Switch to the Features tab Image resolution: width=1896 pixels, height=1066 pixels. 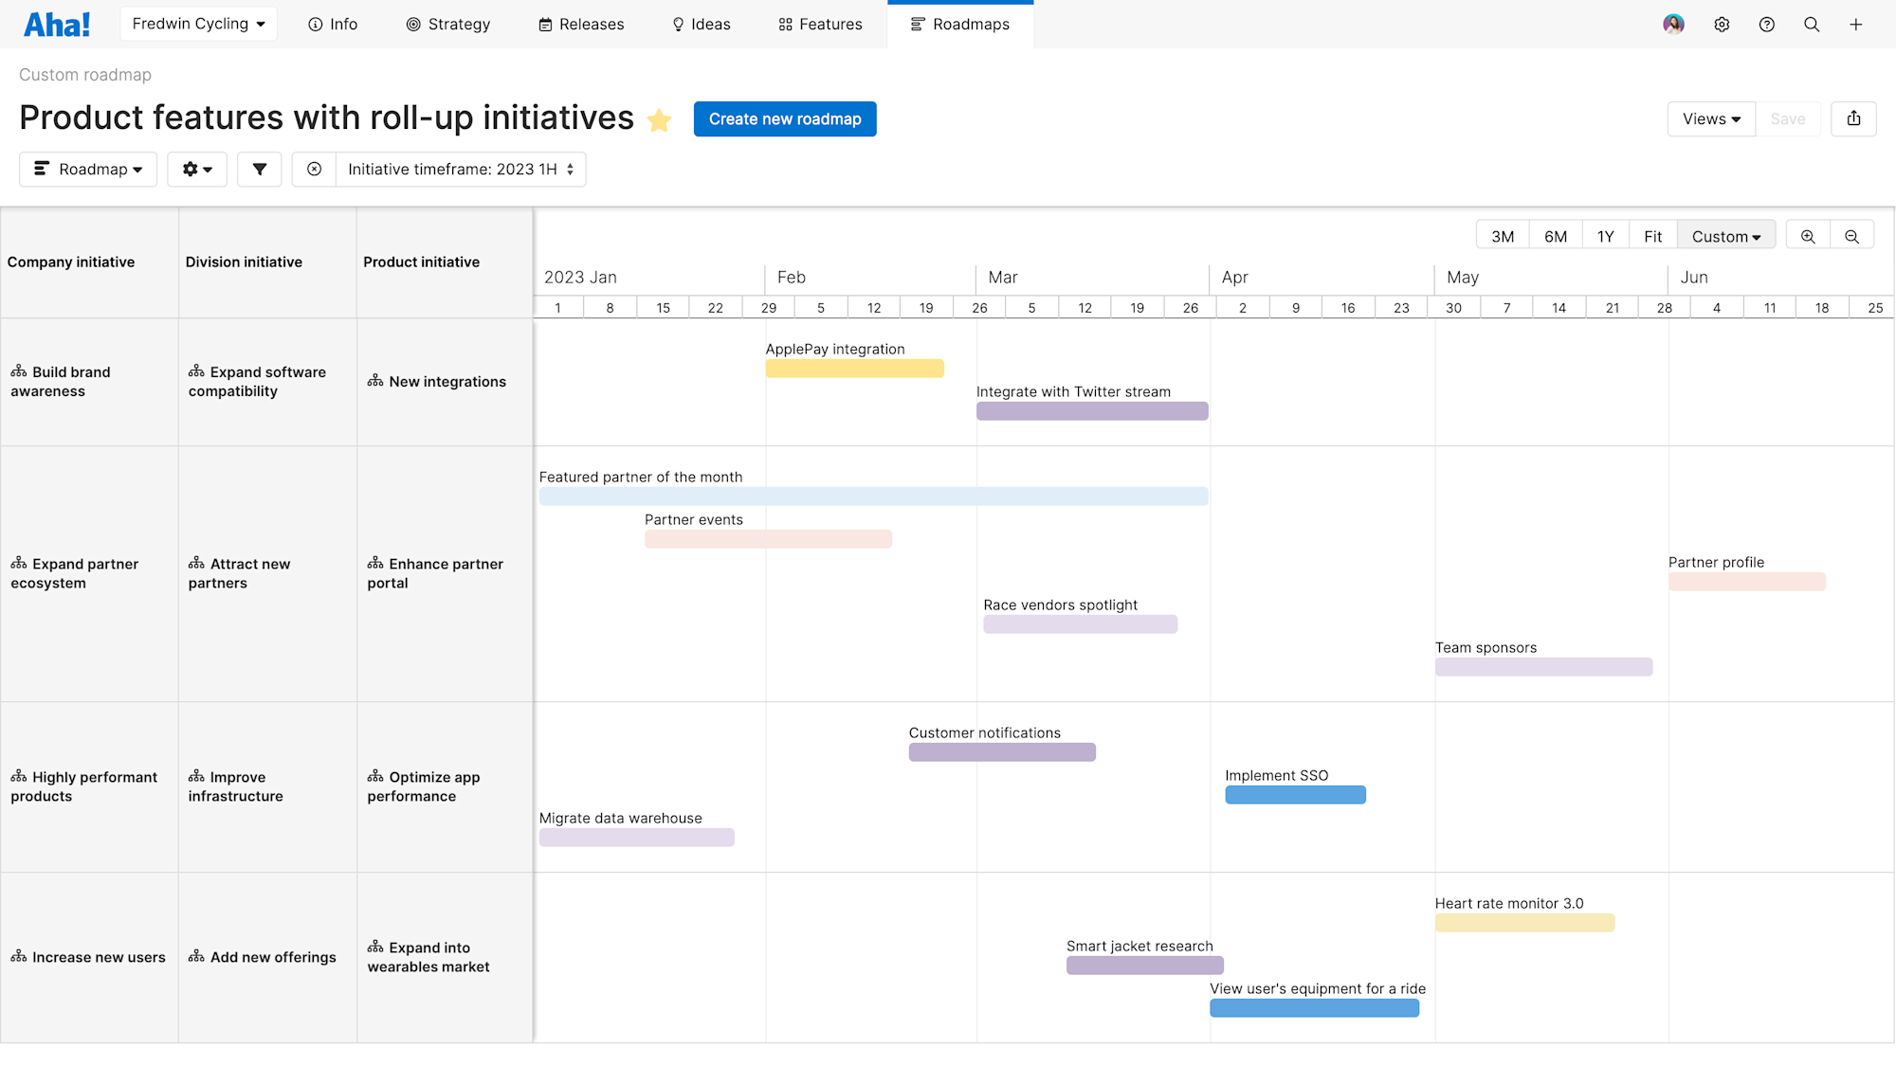819,24
